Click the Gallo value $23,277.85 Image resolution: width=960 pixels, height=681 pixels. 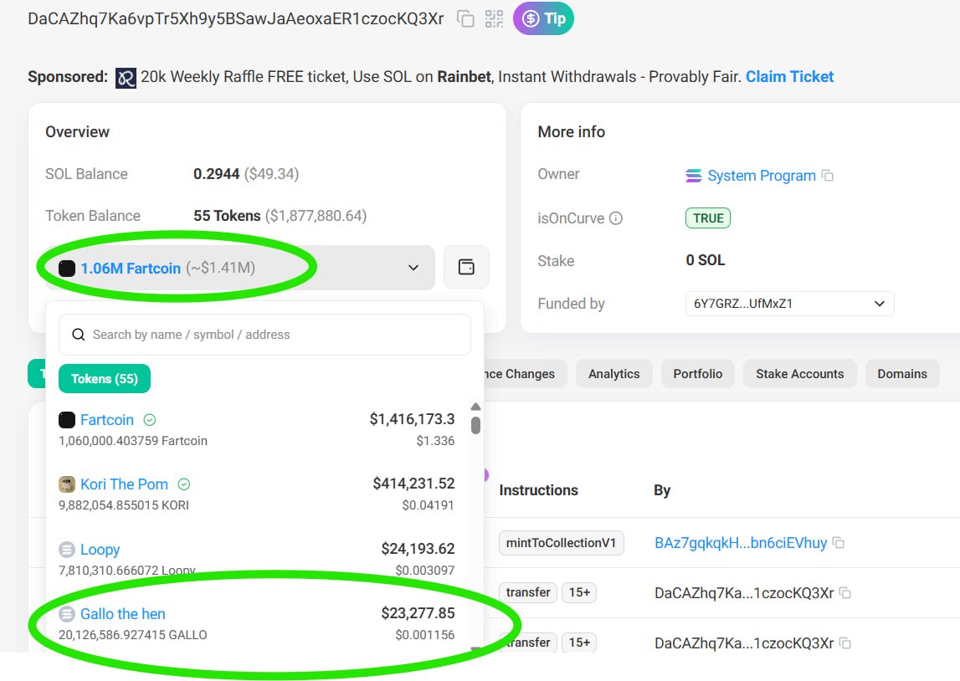(x=418, y=613)
